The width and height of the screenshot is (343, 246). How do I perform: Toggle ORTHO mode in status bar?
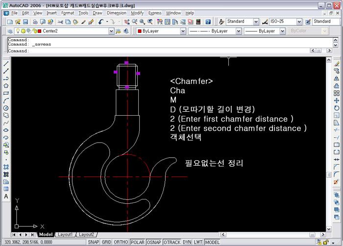click(121, 242)
